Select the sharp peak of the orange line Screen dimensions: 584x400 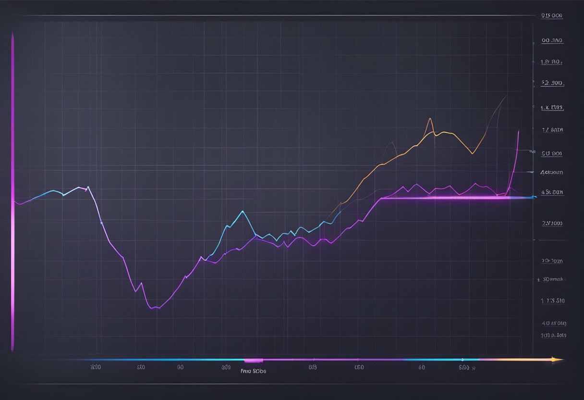point(430,119)
